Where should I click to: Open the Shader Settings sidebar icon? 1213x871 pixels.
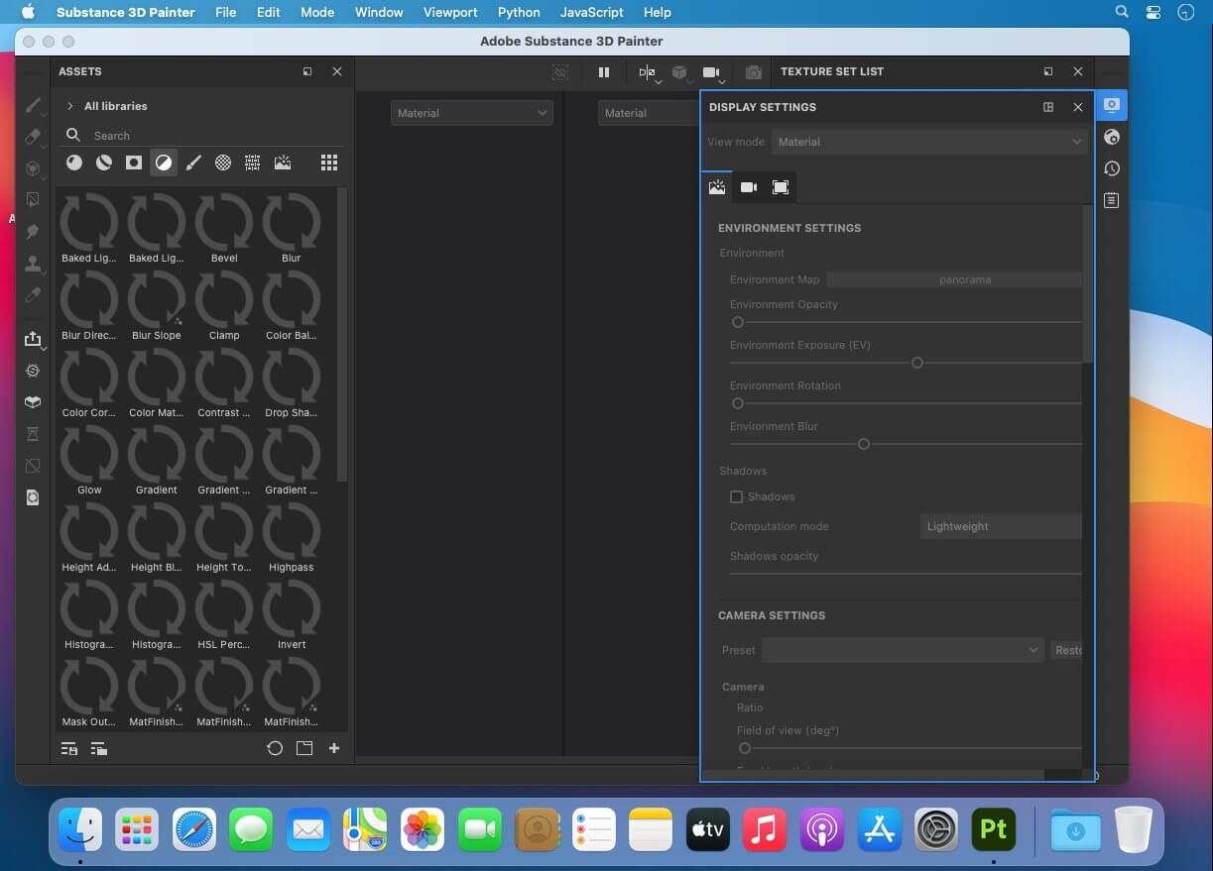click(1111, 137)
